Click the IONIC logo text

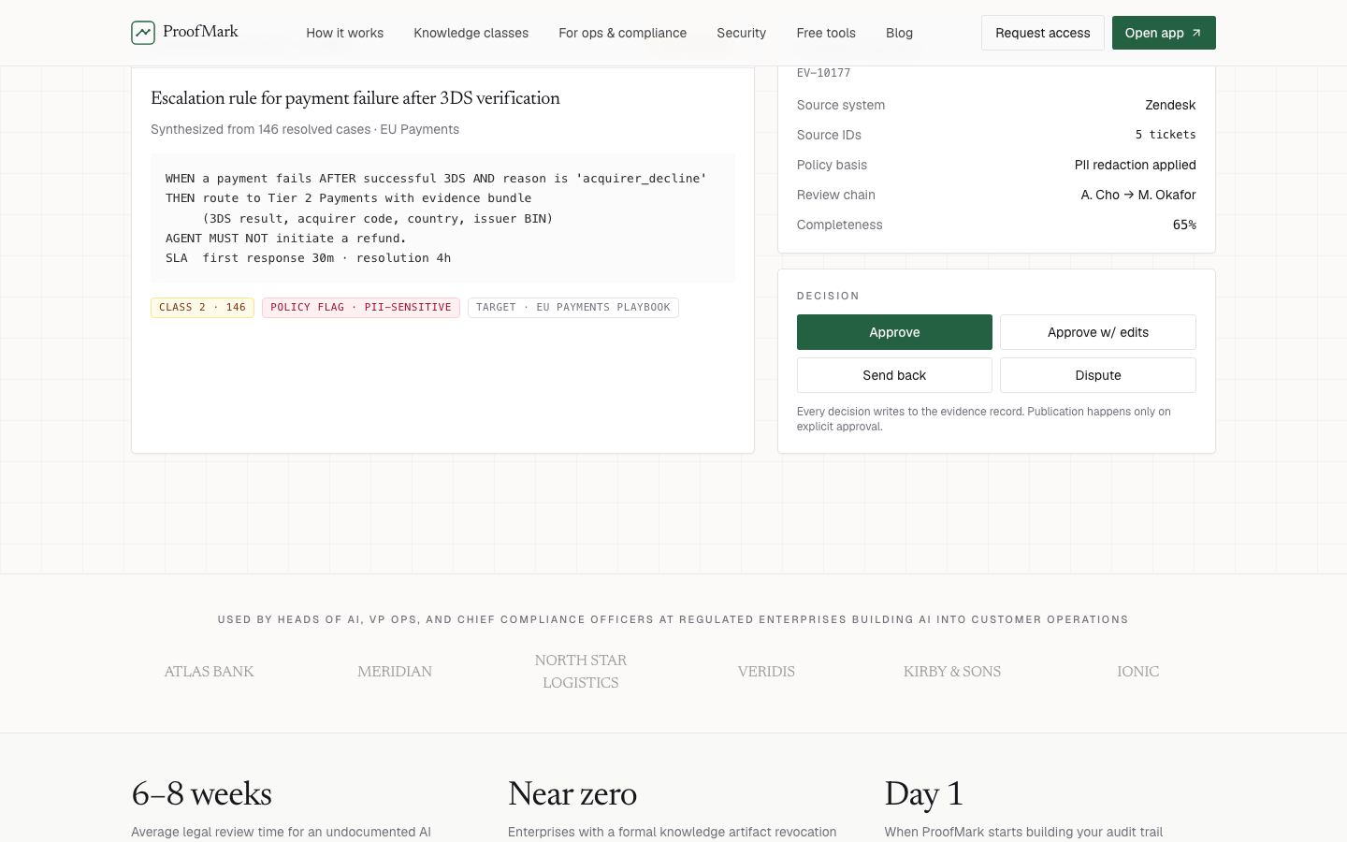[x=1137, y=672]
